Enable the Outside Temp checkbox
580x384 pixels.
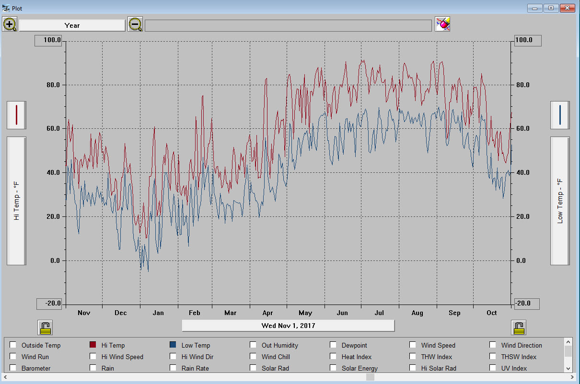(x=13, y=345)
